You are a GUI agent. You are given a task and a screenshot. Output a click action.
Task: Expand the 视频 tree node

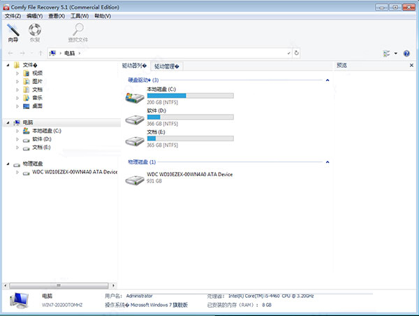click(x=17, y=73)
